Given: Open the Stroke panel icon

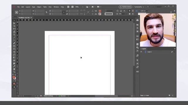Looking at the screenshot, I should point(137,36).
